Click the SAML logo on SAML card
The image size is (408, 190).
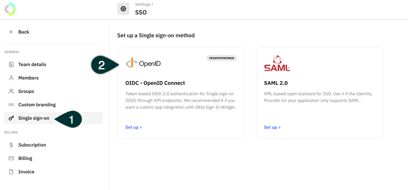click(x=277, y=63)
